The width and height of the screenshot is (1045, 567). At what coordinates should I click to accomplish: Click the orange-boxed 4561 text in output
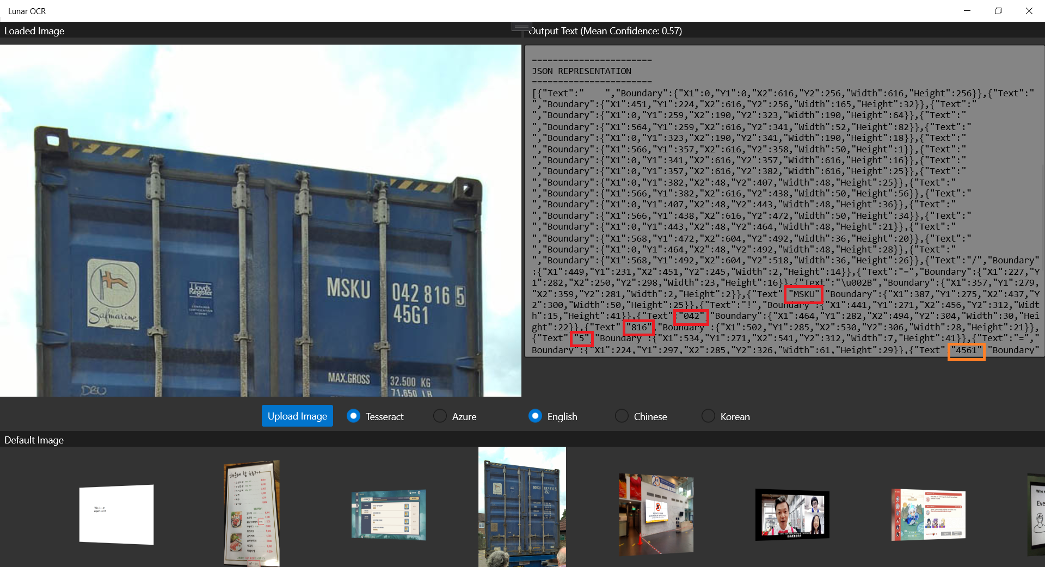[966, 350]
